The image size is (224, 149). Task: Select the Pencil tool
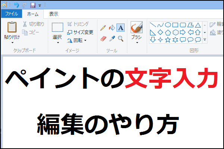103,28
